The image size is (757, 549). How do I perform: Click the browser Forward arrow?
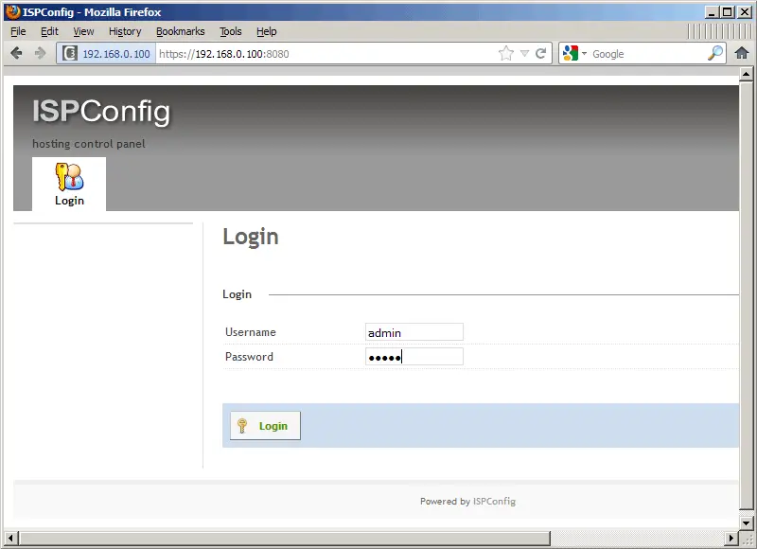[x=40, y=54]
